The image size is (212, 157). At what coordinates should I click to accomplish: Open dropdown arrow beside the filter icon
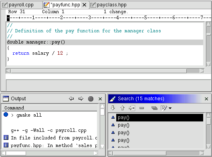[x=170, y=108]
